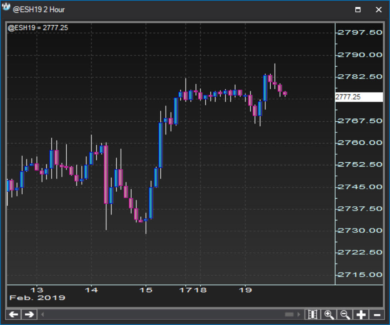Click the 2737.50 price axis label
Image resolution: width=390 pixels, height=325 pixels.
coord(360,209)
